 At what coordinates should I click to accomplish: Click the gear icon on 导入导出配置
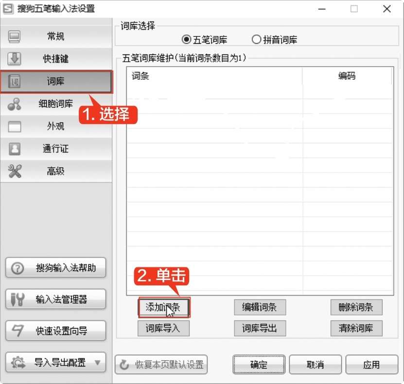point(18,362)
